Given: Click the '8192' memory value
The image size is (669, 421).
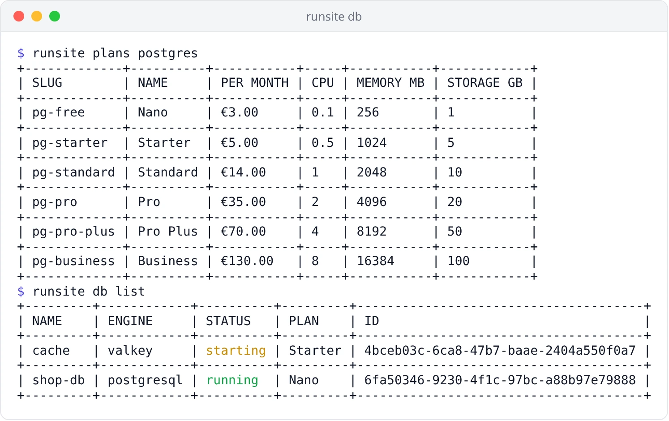Looking at the screenshot, I should tap(372, 232).
